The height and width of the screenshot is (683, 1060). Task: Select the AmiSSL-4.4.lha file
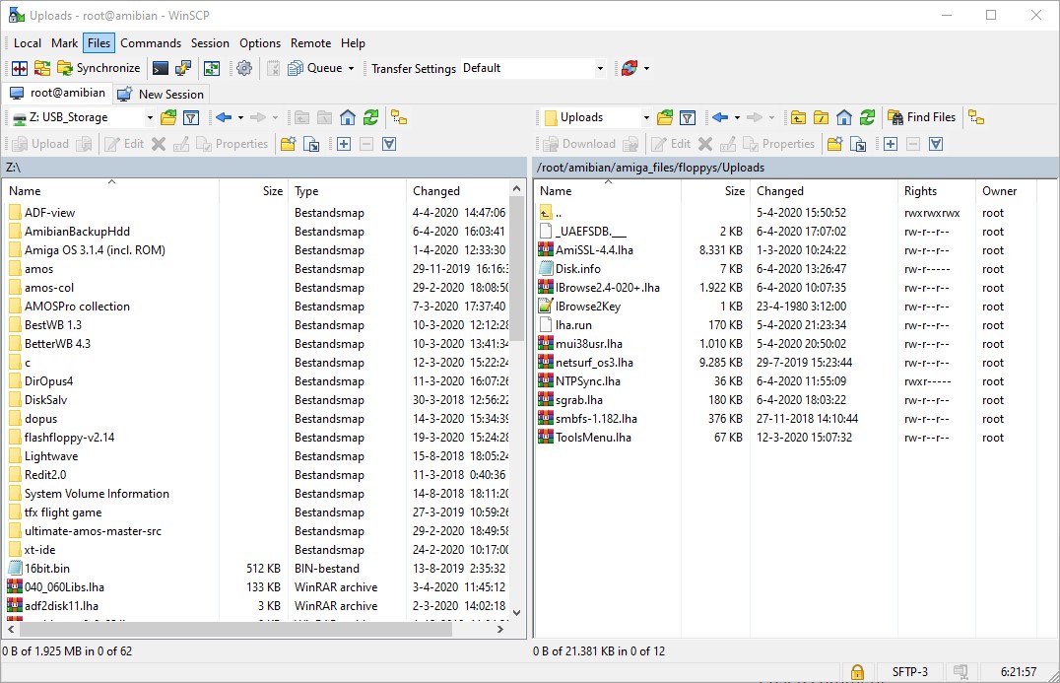pyautogui.click(x=594, y=250)
